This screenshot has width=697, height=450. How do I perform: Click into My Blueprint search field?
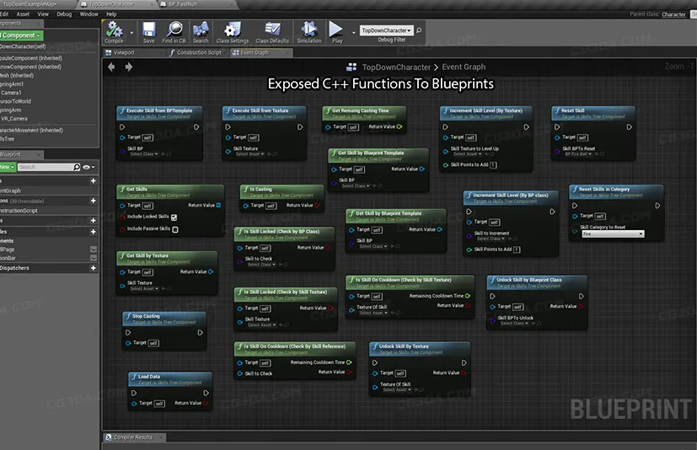click(46, 167)
